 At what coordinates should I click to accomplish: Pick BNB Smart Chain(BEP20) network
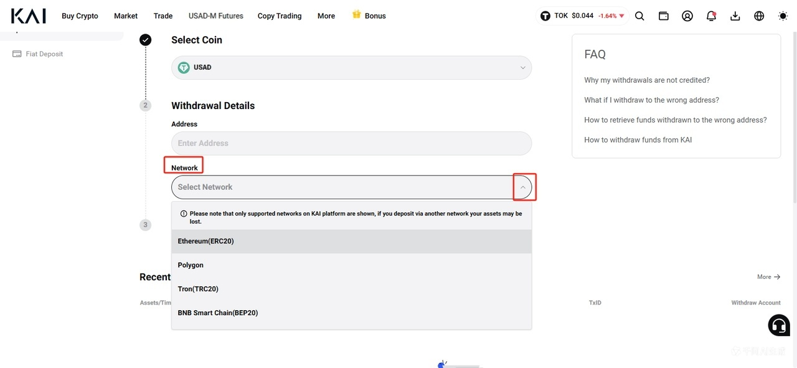[351, 313]
